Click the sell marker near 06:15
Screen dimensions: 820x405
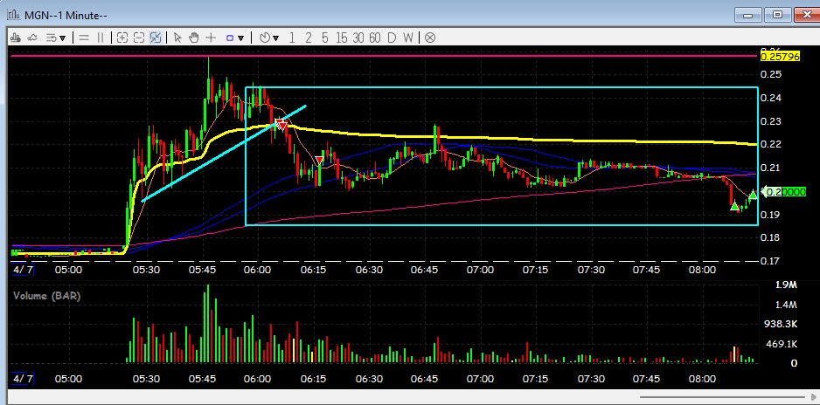point(319,161)
